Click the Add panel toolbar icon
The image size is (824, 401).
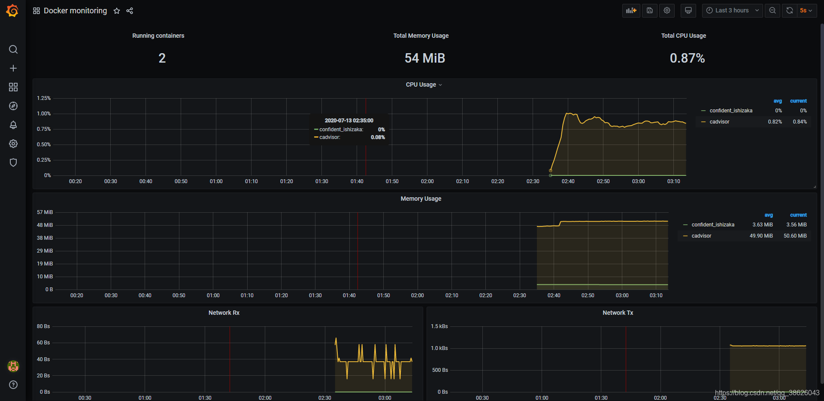tap(631, 11)
